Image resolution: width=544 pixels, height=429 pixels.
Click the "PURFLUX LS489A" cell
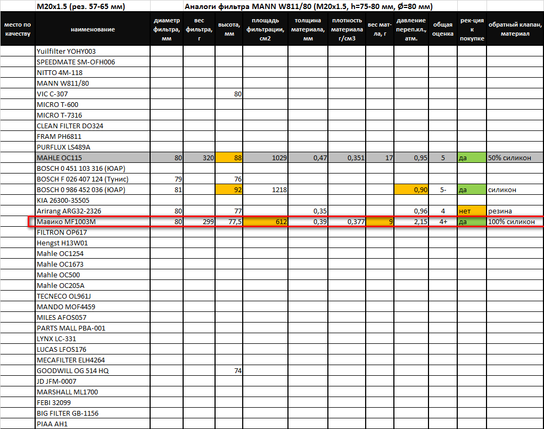tap(93, 147)
